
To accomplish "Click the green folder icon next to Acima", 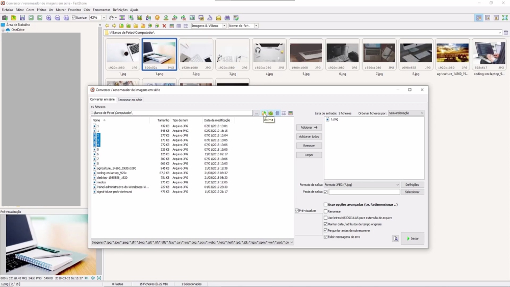I will [x=271, y=113].
